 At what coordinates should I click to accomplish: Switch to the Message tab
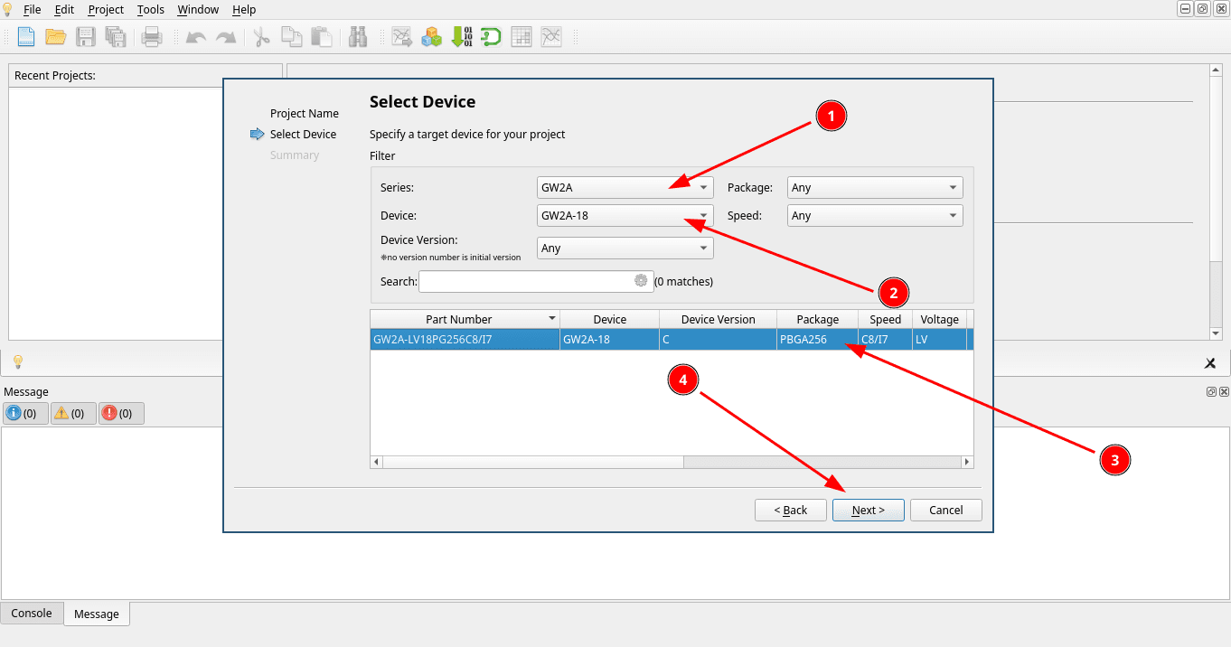(97, 614)
